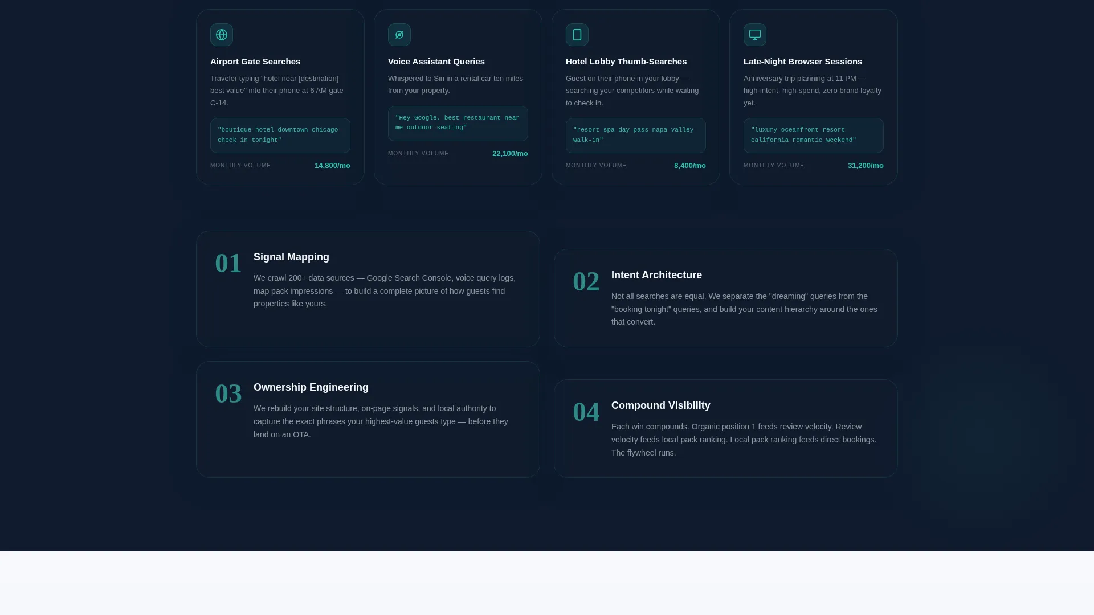Click Monthly Volume label on Airport Gate card

[x=240, y=166]
